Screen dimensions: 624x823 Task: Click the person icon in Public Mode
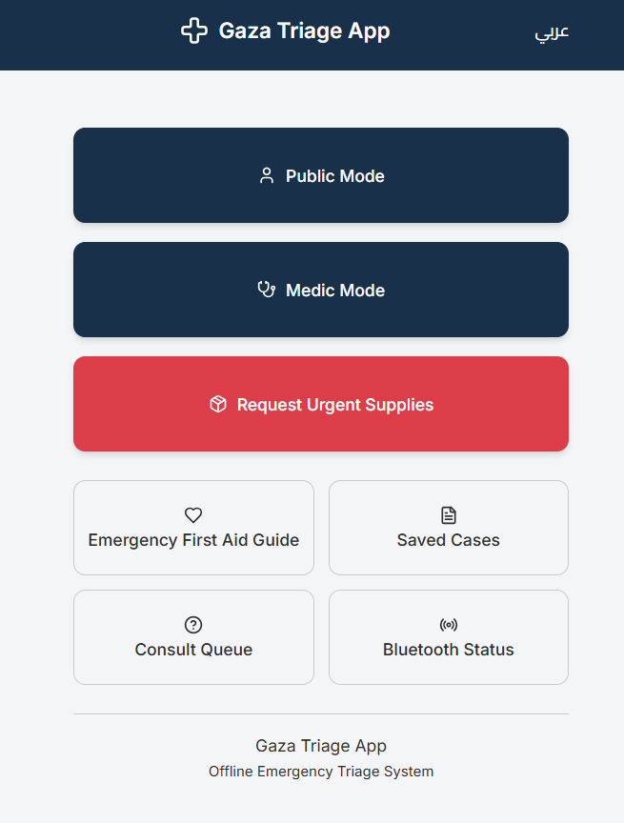[267, 176]
